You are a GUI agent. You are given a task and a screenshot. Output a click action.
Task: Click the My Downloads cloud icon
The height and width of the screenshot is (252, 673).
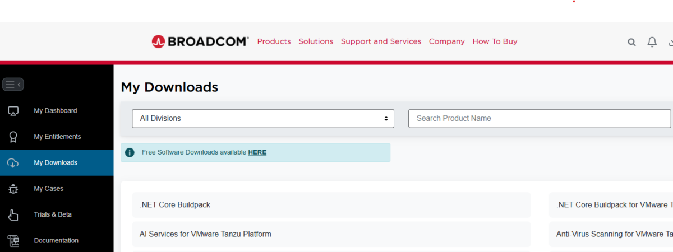(x=13, y=163)
